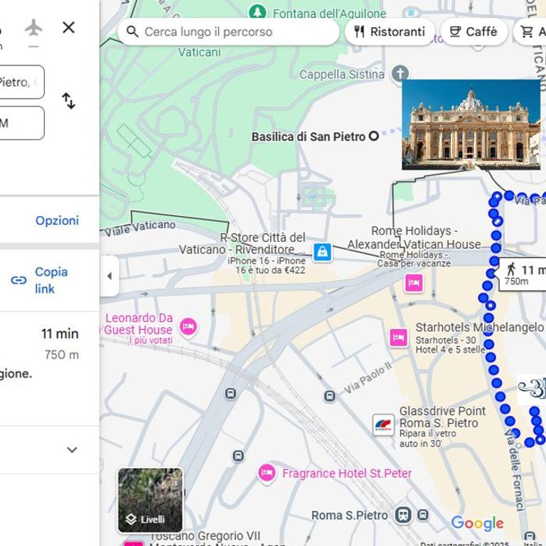Select the flight travel mode icon
Viewport: 546px width, 546px height.
[x=33, y=28]
